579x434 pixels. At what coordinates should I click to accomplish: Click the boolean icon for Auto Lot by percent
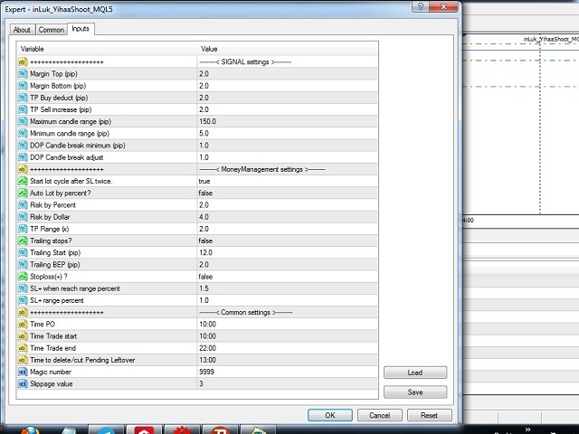pyautogui.click(x=23, y=193)
